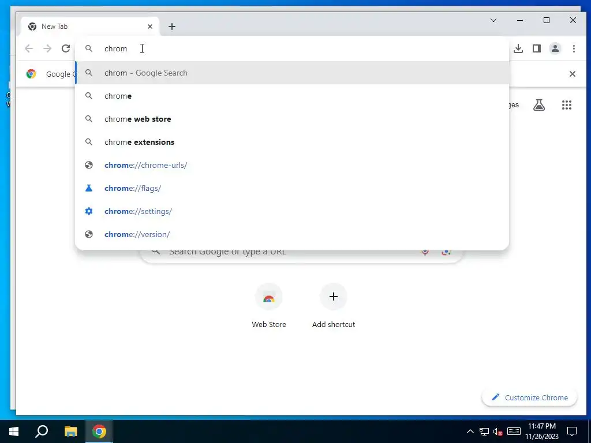Open chrome://chrome-urls/ suggestion

[292, 165]
